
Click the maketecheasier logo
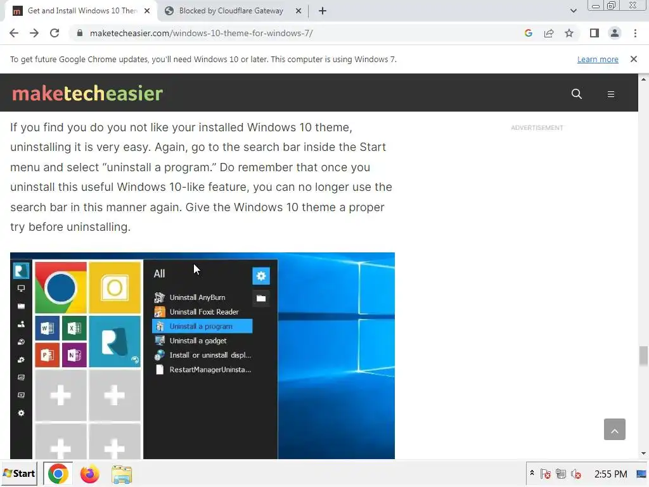pos(87,93)
